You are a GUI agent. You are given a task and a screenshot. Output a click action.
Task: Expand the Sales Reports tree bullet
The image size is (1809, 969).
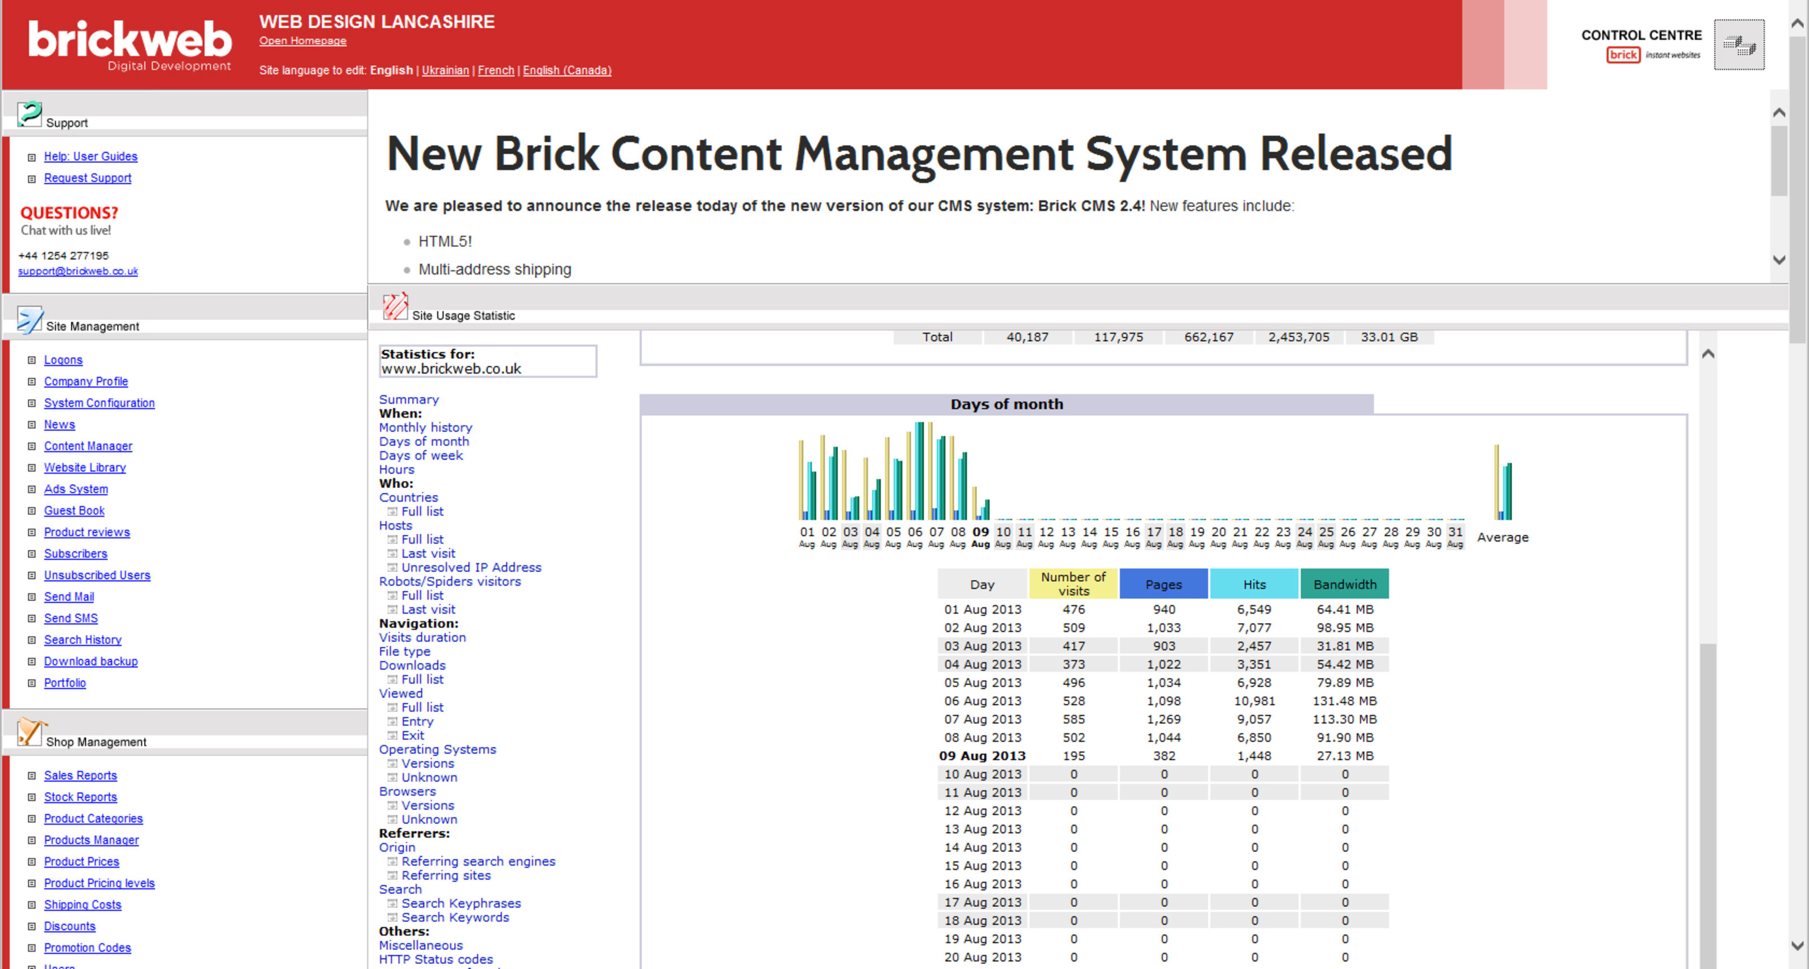pos(32,776)
